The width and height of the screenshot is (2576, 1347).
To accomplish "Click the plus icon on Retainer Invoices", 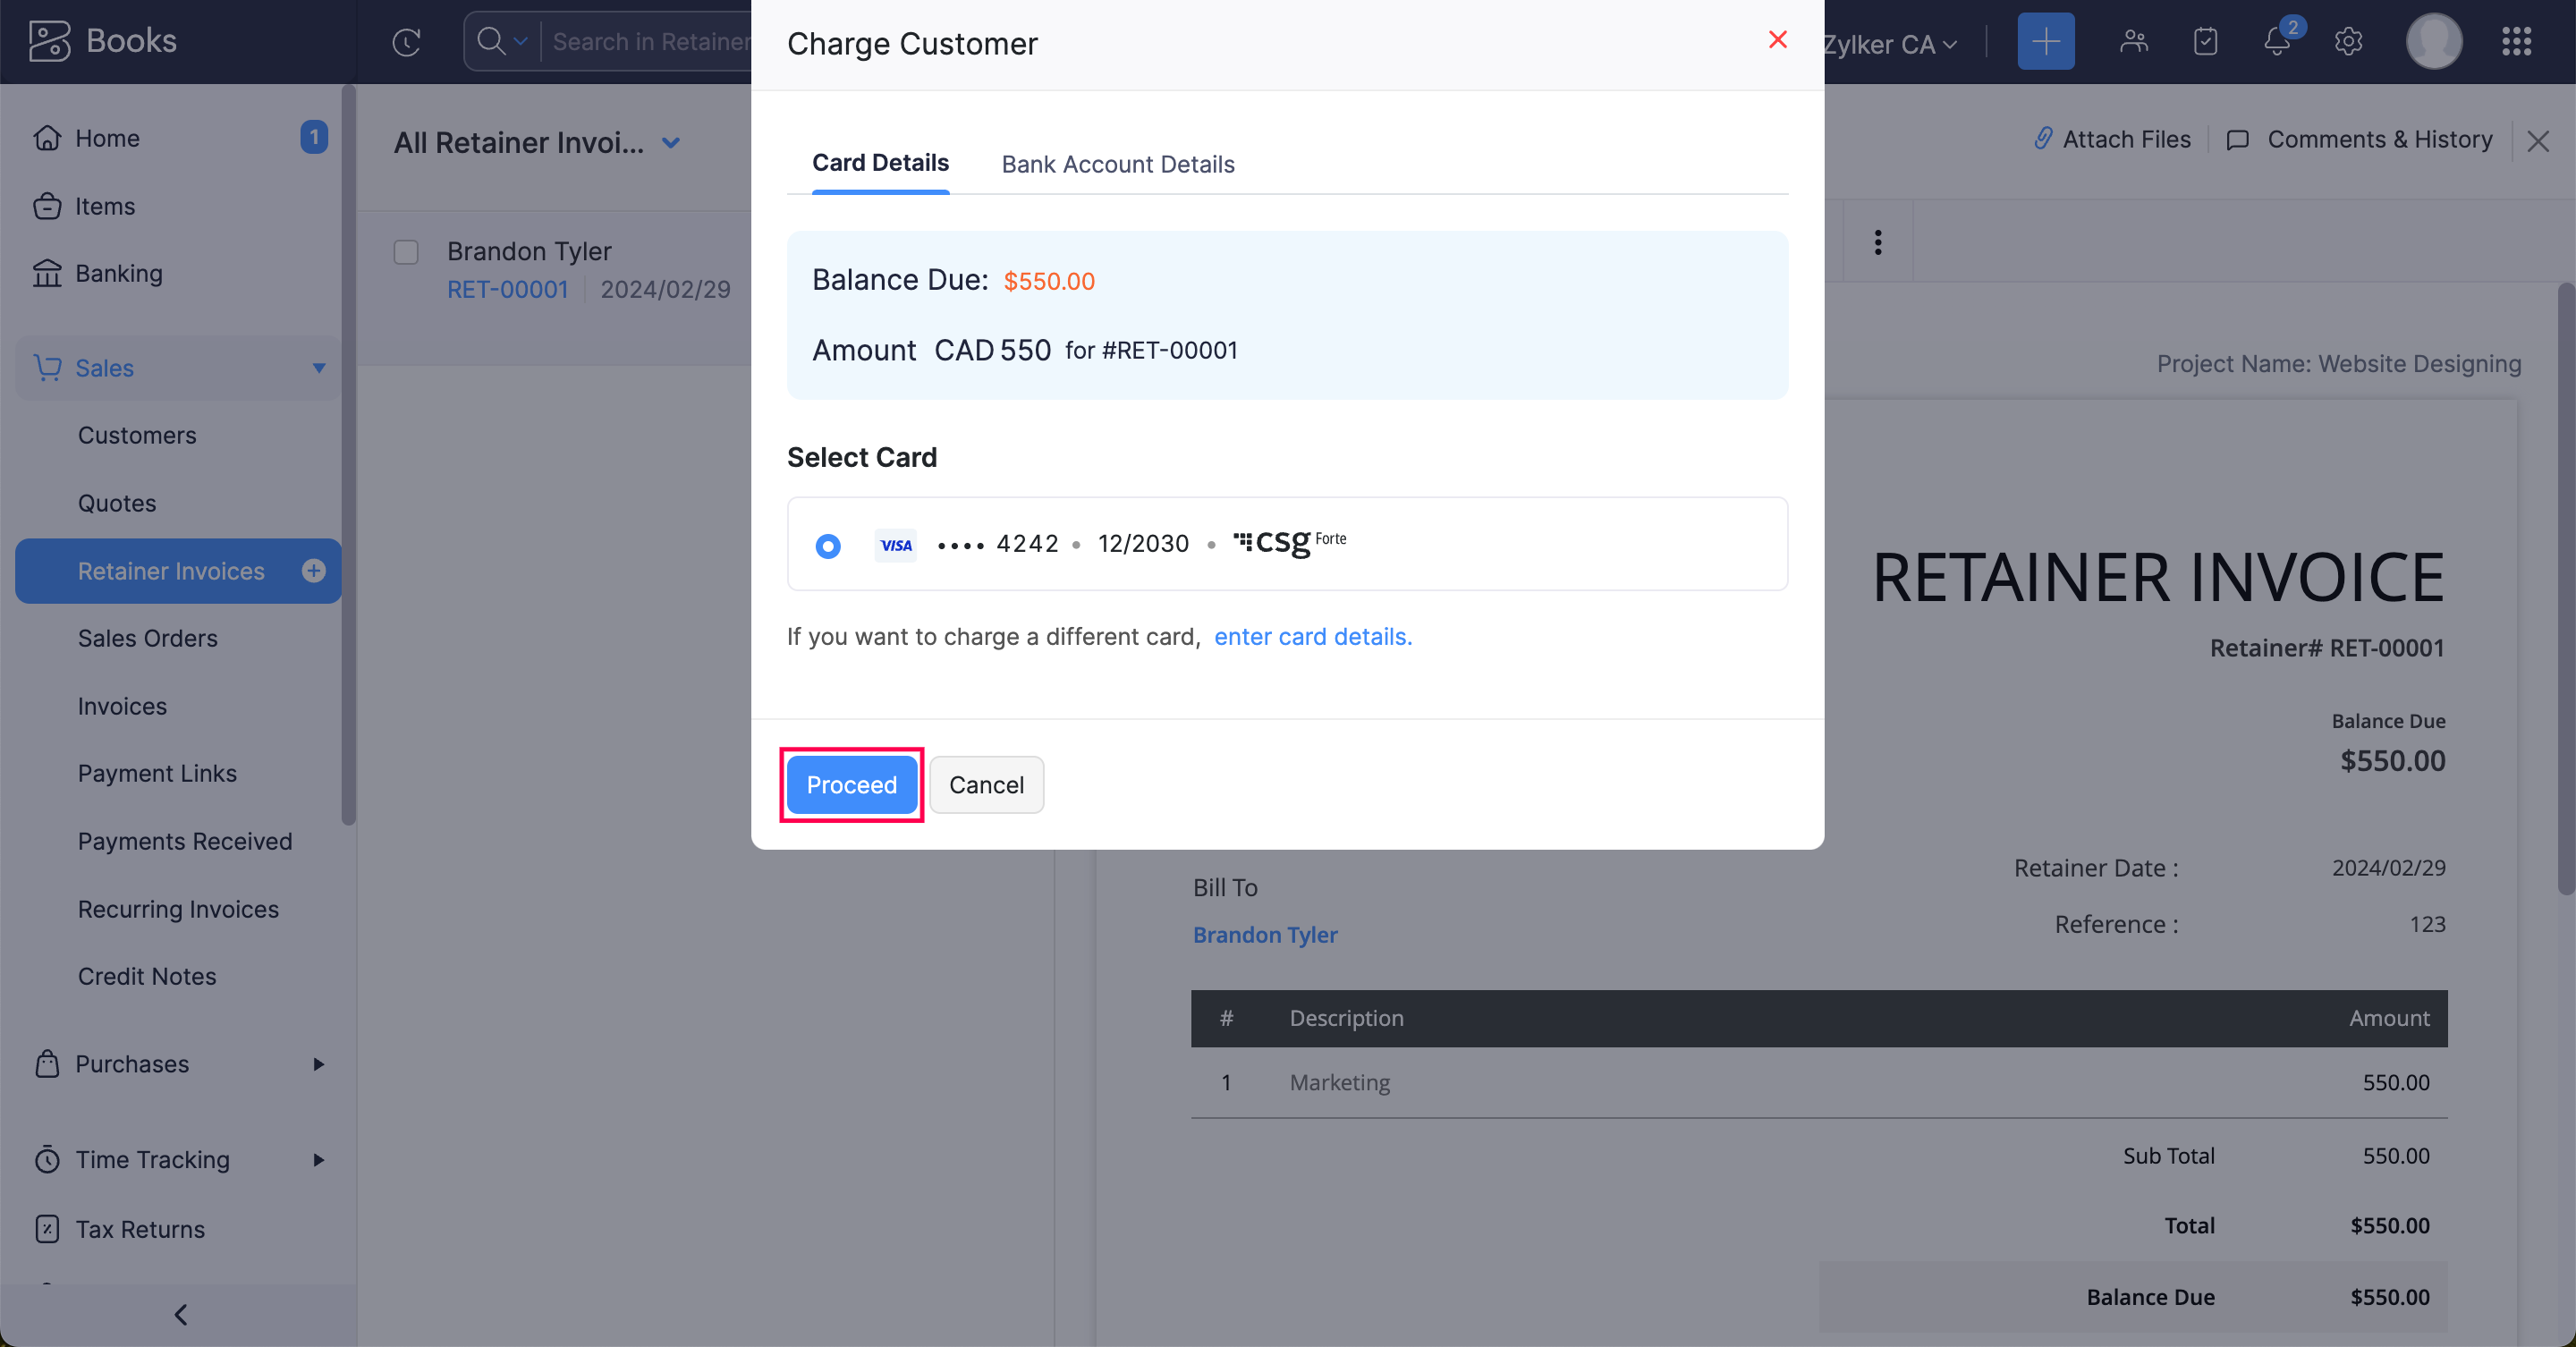I will (313, 571).
